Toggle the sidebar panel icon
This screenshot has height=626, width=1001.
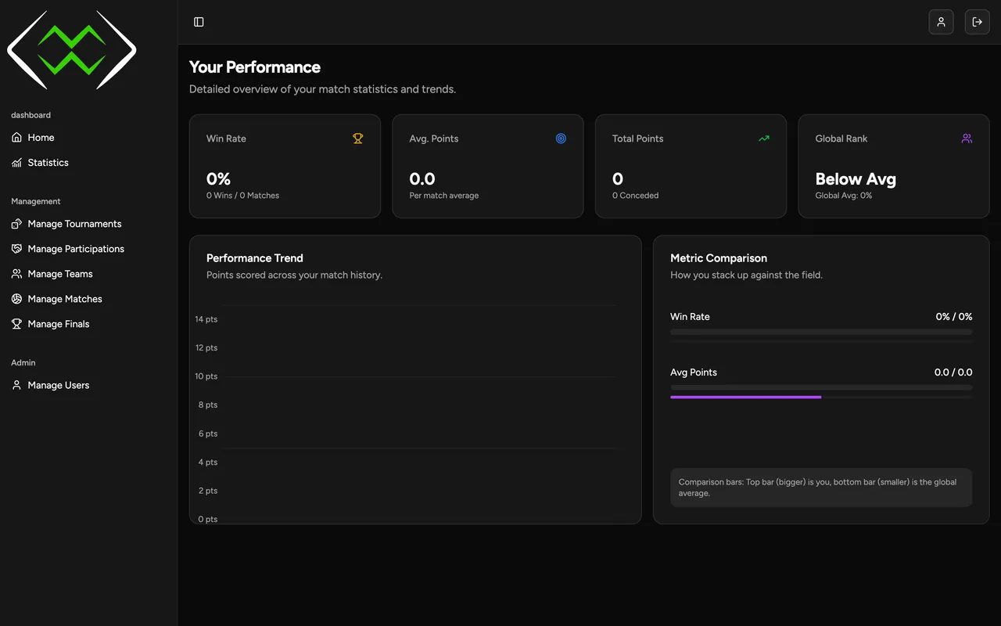pyautogui.click(x=199, y=22)
